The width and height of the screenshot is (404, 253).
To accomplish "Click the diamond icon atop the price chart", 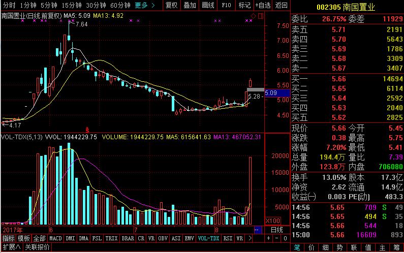I will pyautogui.click(x=253, y=16).
